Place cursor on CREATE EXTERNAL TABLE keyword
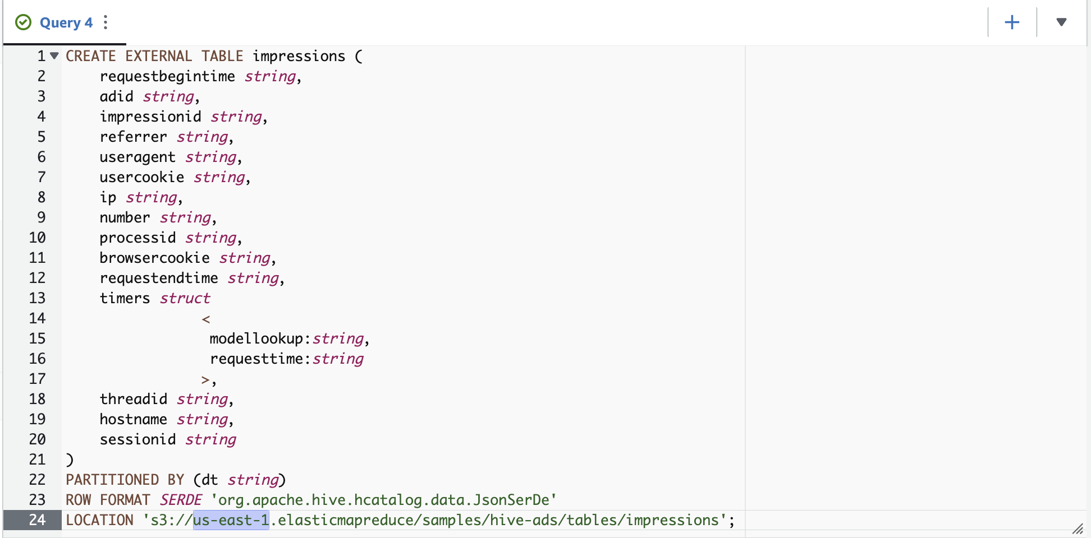This screenshot has height=538, width=1091. tap(154, 56)
